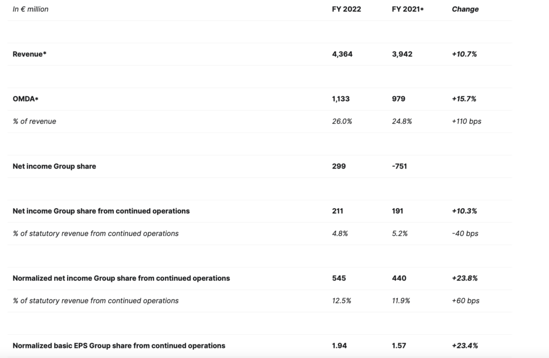Select the 'In € million' unit label

(x=31, y=9)
